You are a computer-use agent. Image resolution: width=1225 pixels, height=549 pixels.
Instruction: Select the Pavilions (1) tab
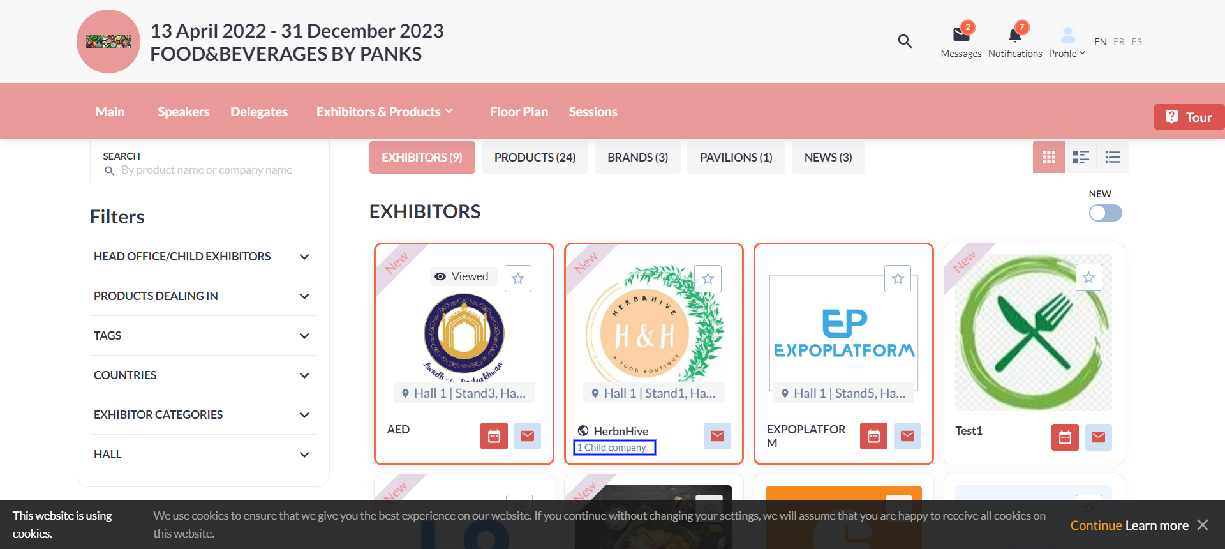pyautogui.click(x=736, y=157)
